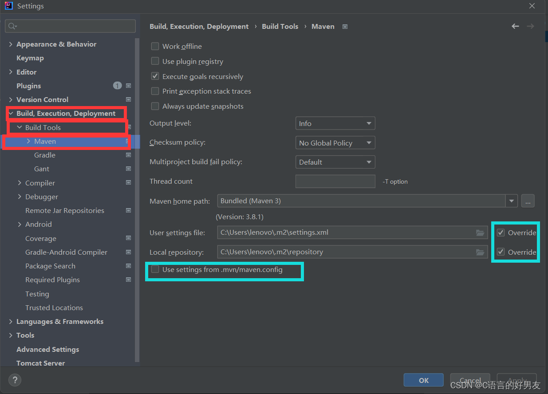Screen dimensions: 548x394
Task: Enable Use plugin registry checkbox
Action: tap(155, 61)
